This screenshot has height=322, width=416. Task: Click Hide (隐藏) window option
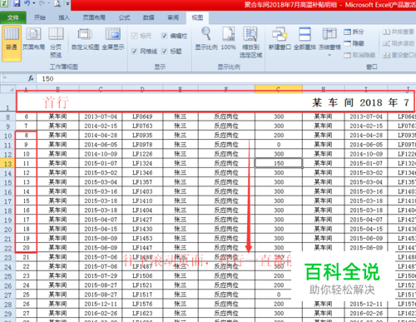[x=354, y=43]
